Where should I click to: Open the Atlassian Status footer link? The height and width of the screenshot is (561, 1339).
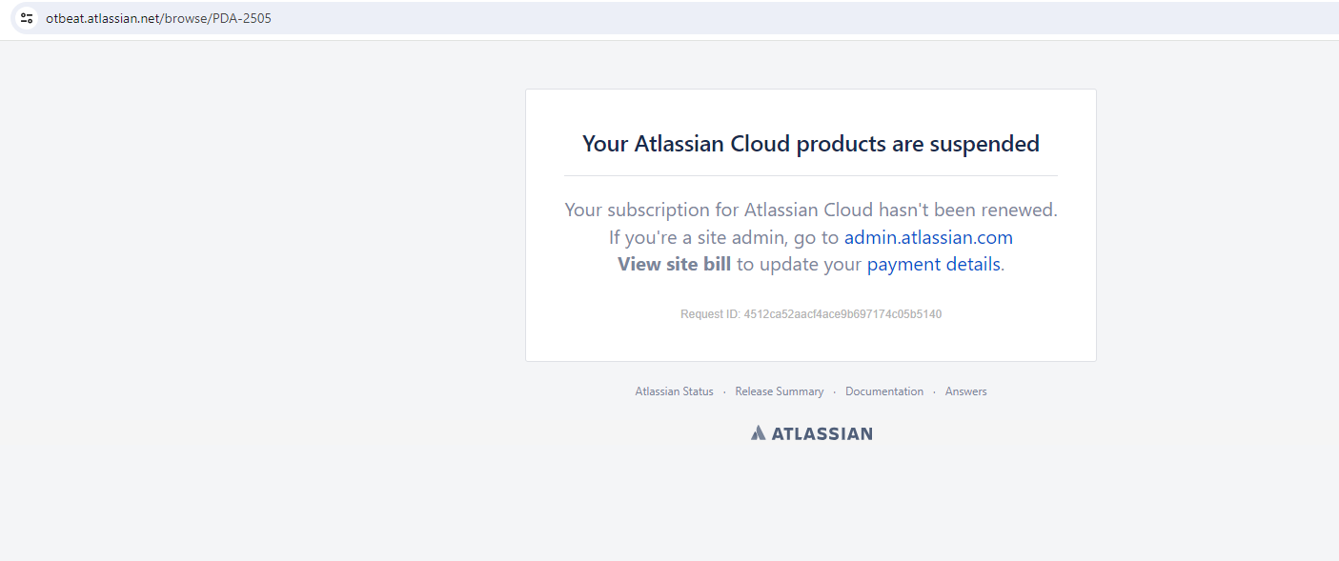click(x=674, y=391)
